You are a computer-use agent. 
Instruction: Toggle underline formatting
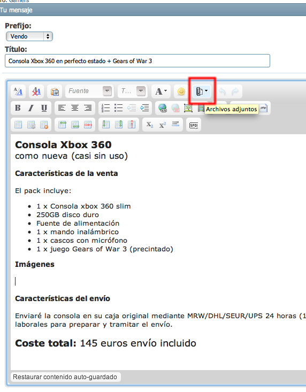44,108
